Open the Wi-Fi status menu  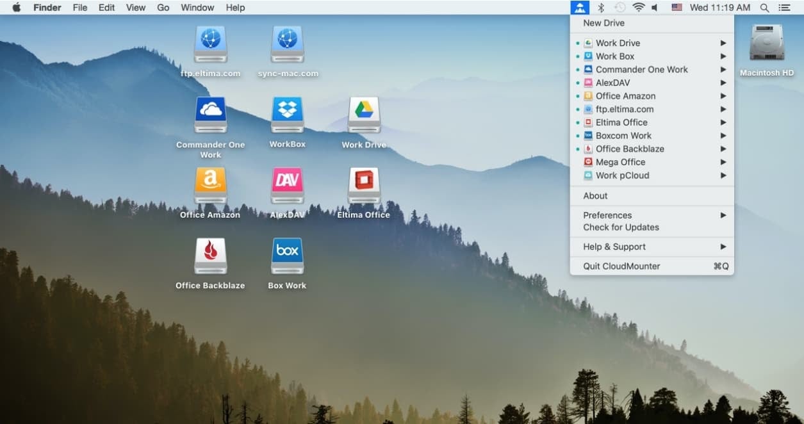point(639,8)
